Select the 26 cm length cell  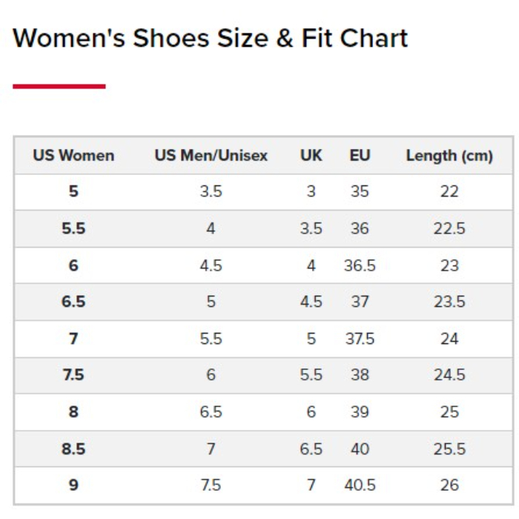pyautogui.click(x=449, y=486)
